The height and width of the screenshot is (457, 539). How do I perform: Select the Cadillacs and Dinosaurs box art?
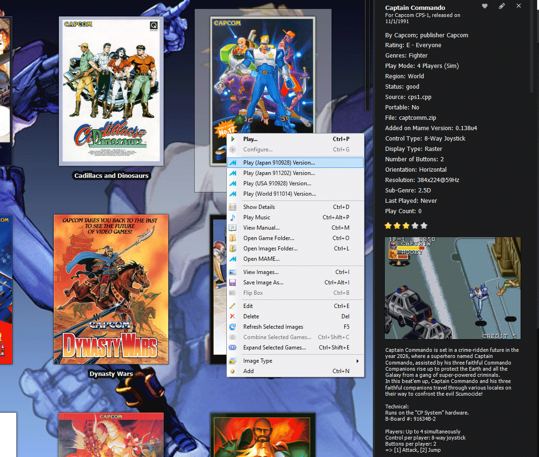click(x=111, y=91)
